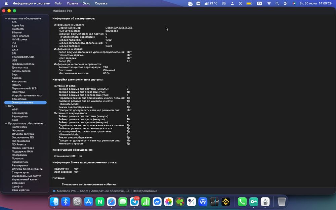The height and width of the screenshot is (210, 336).
Task: Click Максимальная емкость value 85 %
Action: (106, 73)
